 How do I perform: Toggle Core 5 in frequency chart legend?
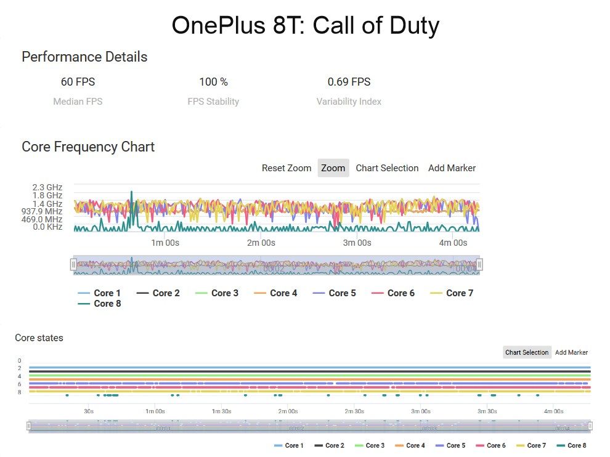pyautogui.click(x=334, y=293)
